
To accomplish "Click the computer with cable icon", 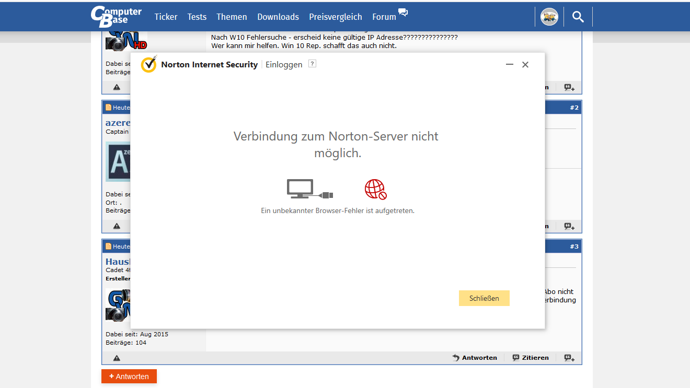I will (x=309, y=189).
